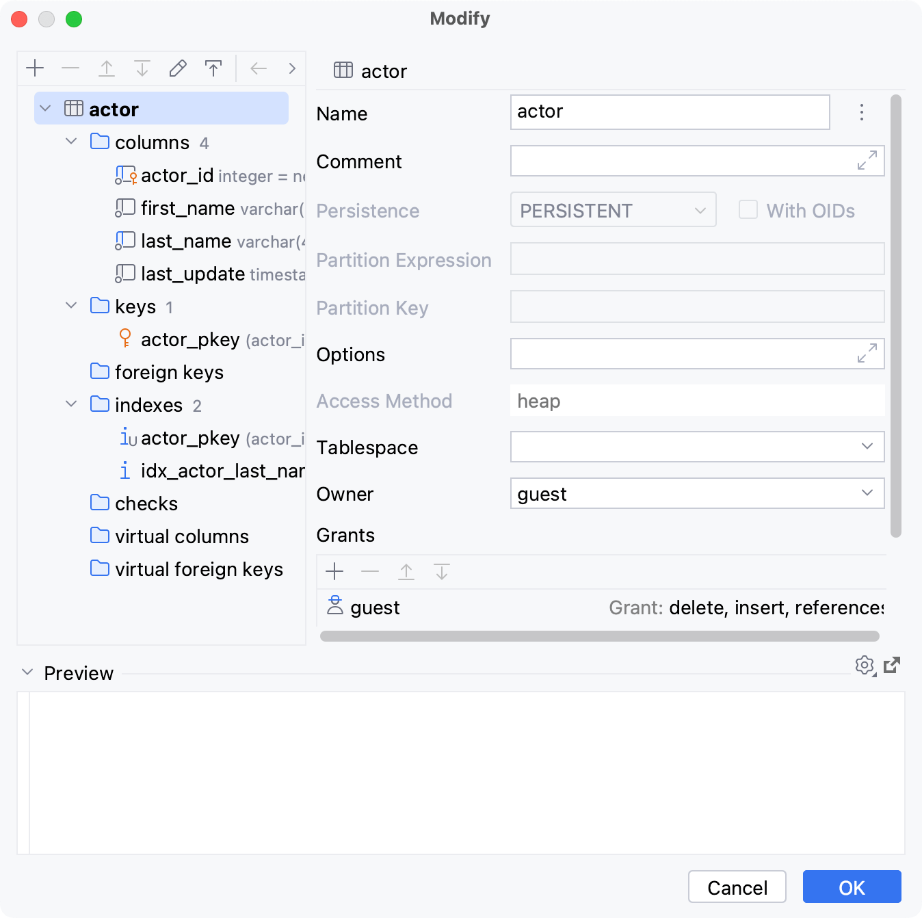Click the add element icon in the toolbar

click(35, 68)
